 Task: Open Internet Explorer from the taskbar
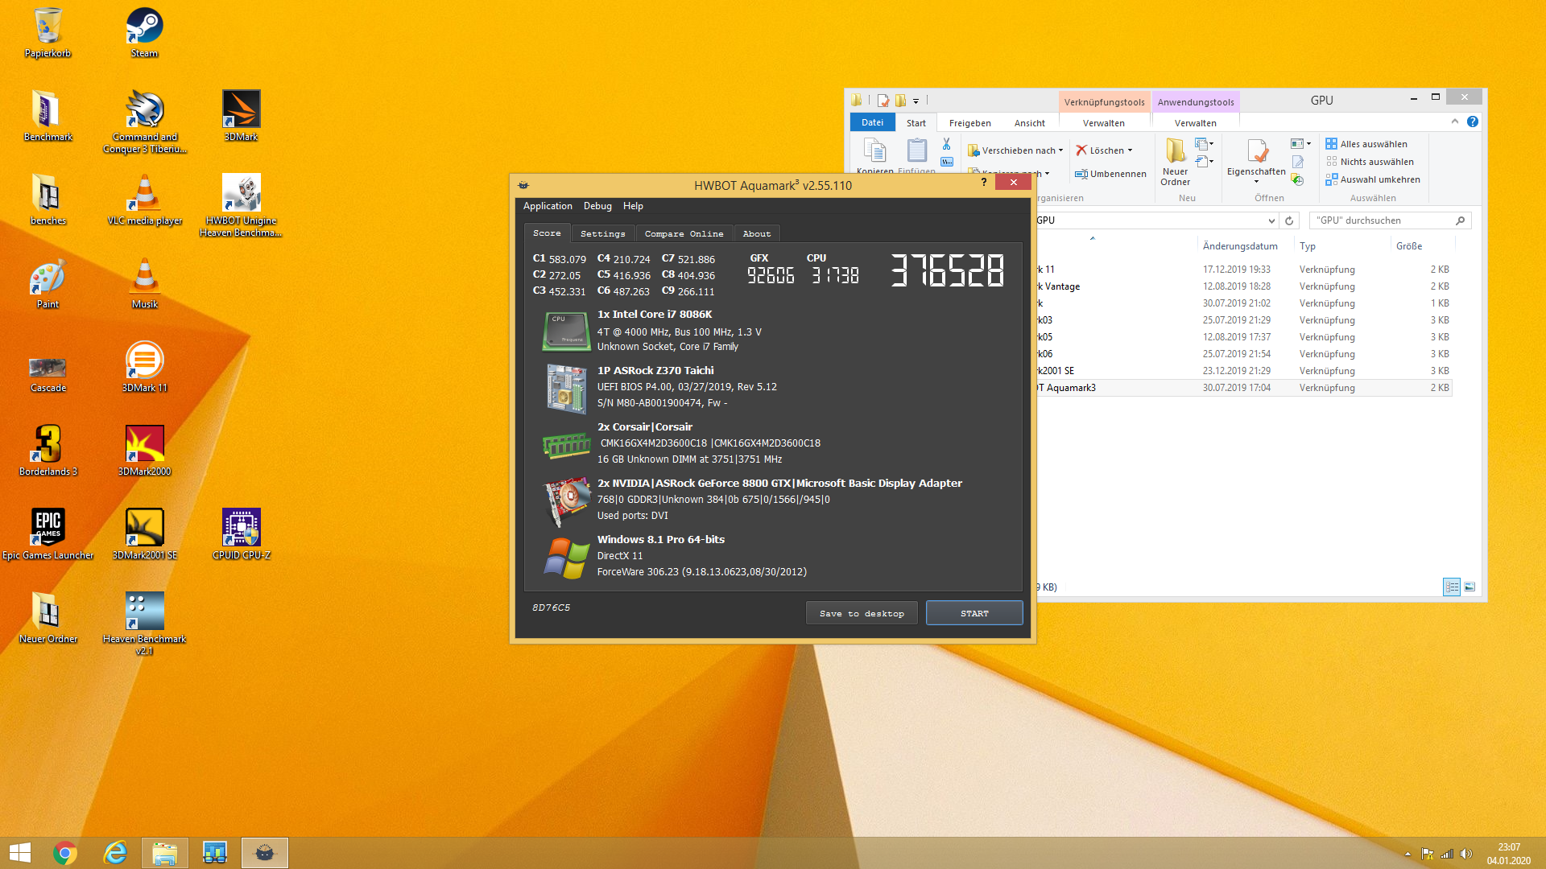point(115,853)
